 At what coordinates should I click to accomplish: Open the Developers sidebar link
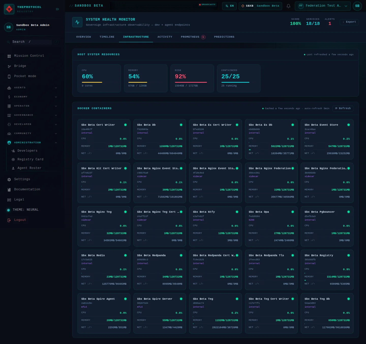(x=27, y=151)
